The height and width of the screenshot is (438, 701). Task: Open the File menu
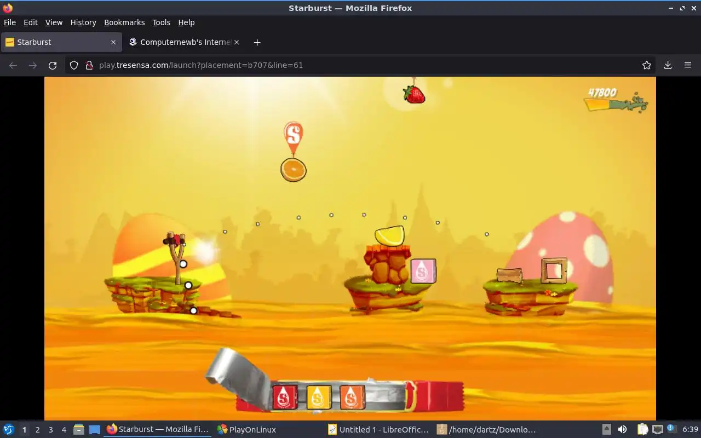click(x=10, y=22)
